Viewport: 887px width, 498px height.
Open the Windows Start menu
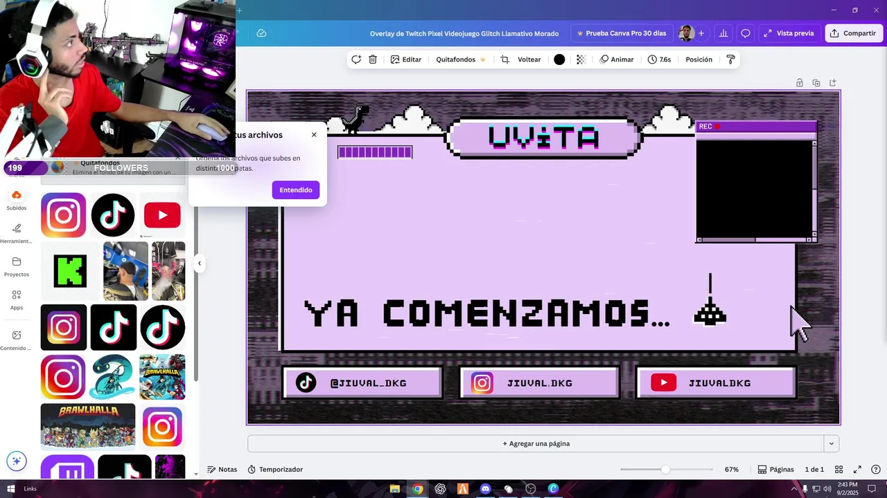11,488
